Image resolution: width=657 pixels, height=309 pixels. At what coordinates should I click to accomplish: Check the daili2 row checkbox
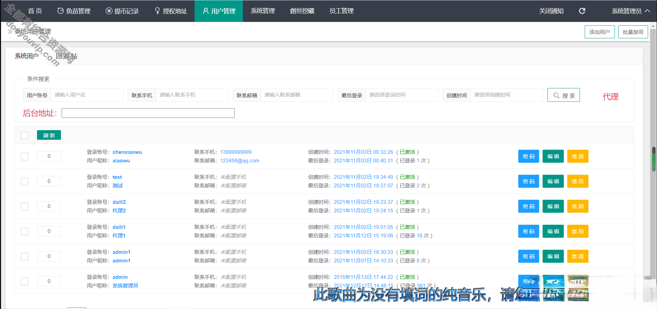click(x=25, y=207)
